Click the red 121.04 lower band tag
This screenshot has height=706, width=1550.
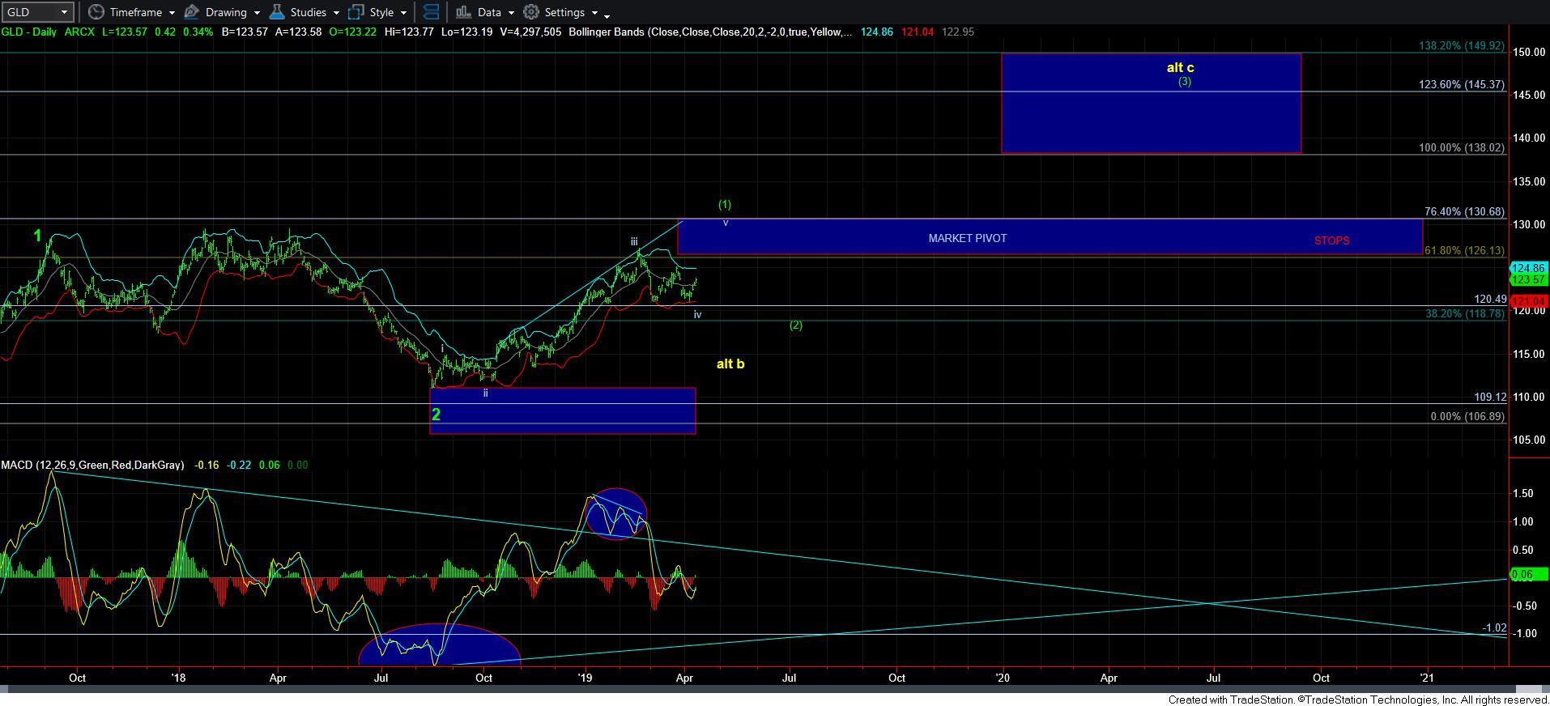(x=1530, y=301)
